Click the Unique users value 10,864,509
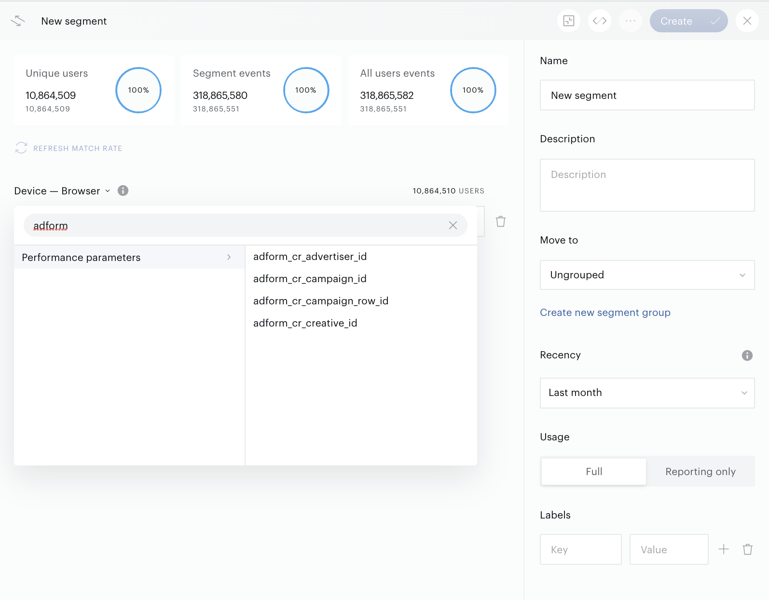The image size is (769, 600). 51,95
